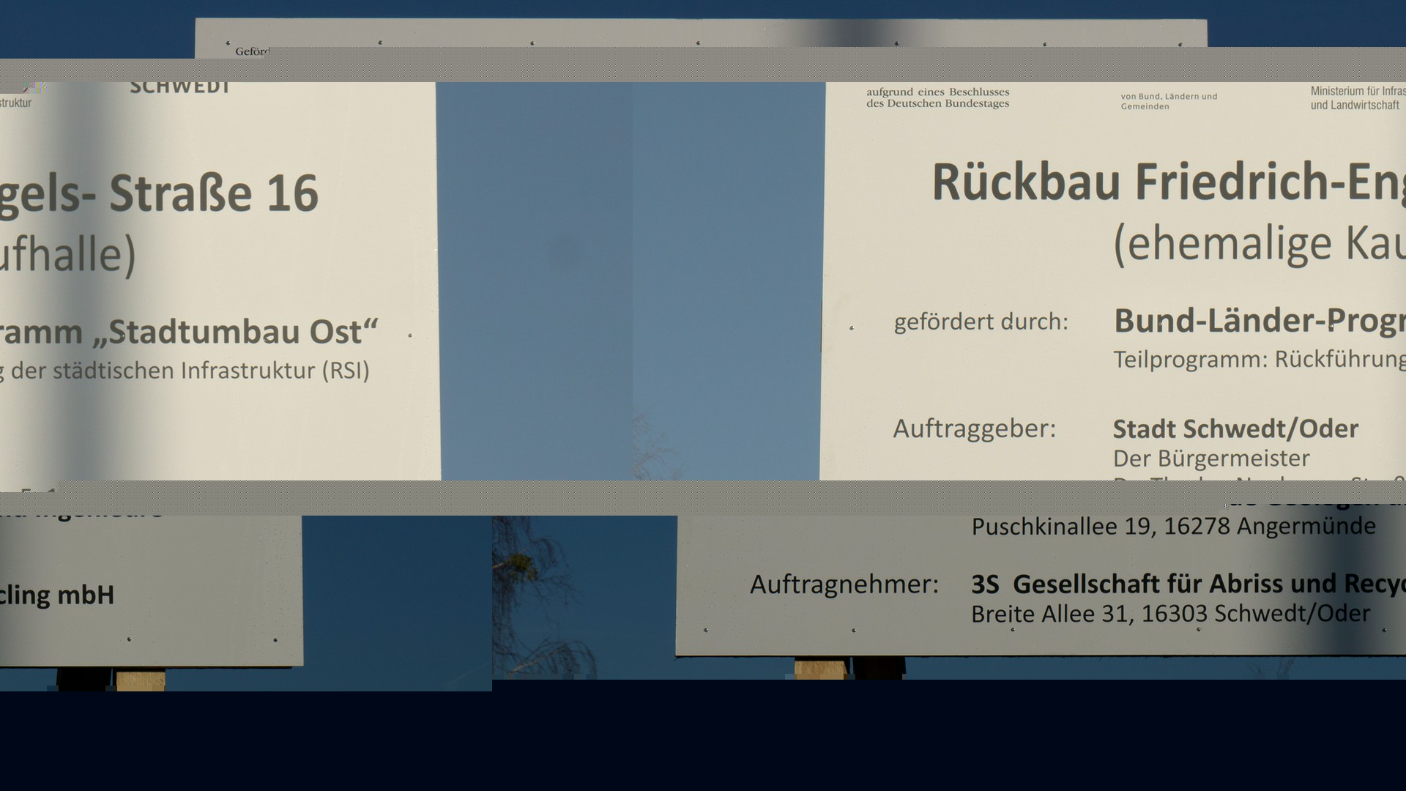Image resolution: width=1406 pixels, height=791 pixels.
Task: Select the label 'Auftragnehmer:'
Action: (844, 584)
